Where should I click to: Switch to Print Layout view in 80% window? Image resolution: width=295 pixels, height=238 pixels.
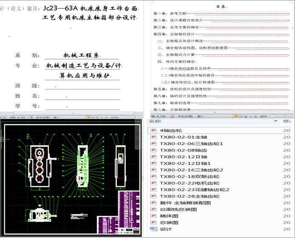tap(236, 116)
